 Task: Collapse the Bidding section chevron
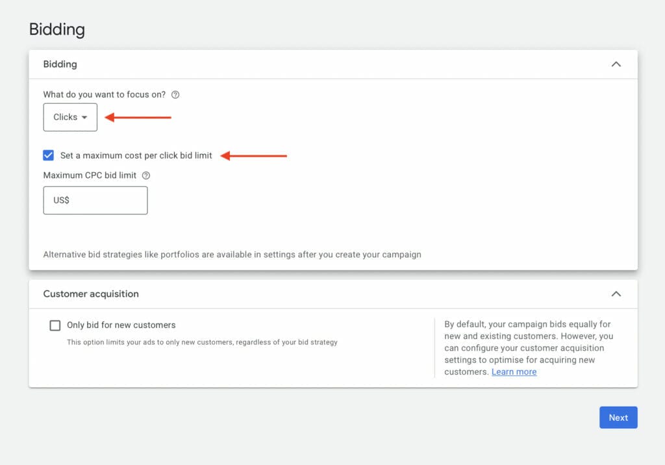[616, 64]
